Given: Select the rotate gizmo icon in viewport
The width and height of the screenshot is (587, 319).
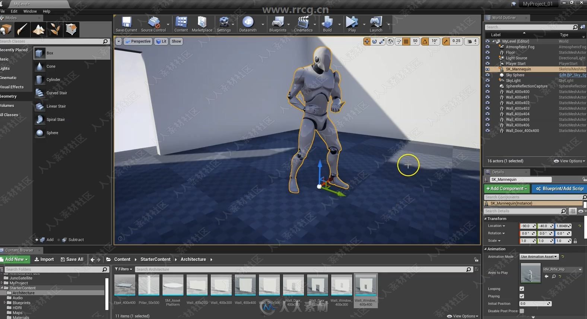Looking at the screenshot, I should [374, 41].
